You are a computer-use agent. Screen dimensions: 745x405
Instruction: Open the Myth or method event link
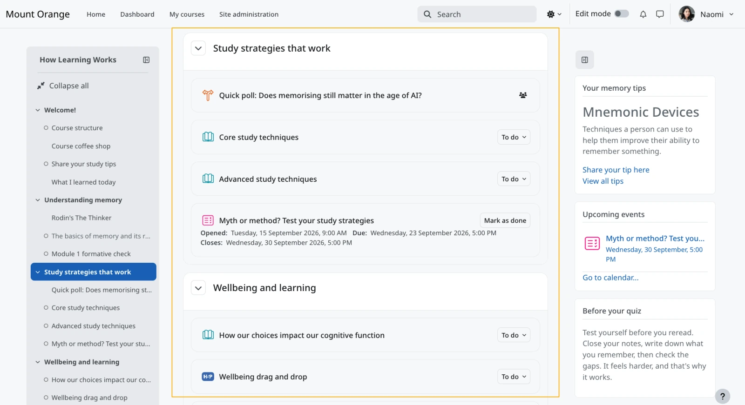coord(655,239)
